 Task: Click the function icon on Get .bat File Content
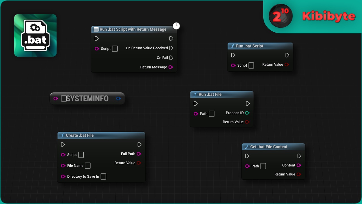(247, 147)
